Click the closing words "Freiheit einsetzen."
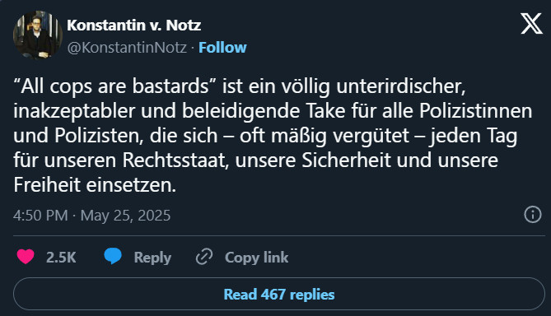551x316 pixels. coord(95,184)
